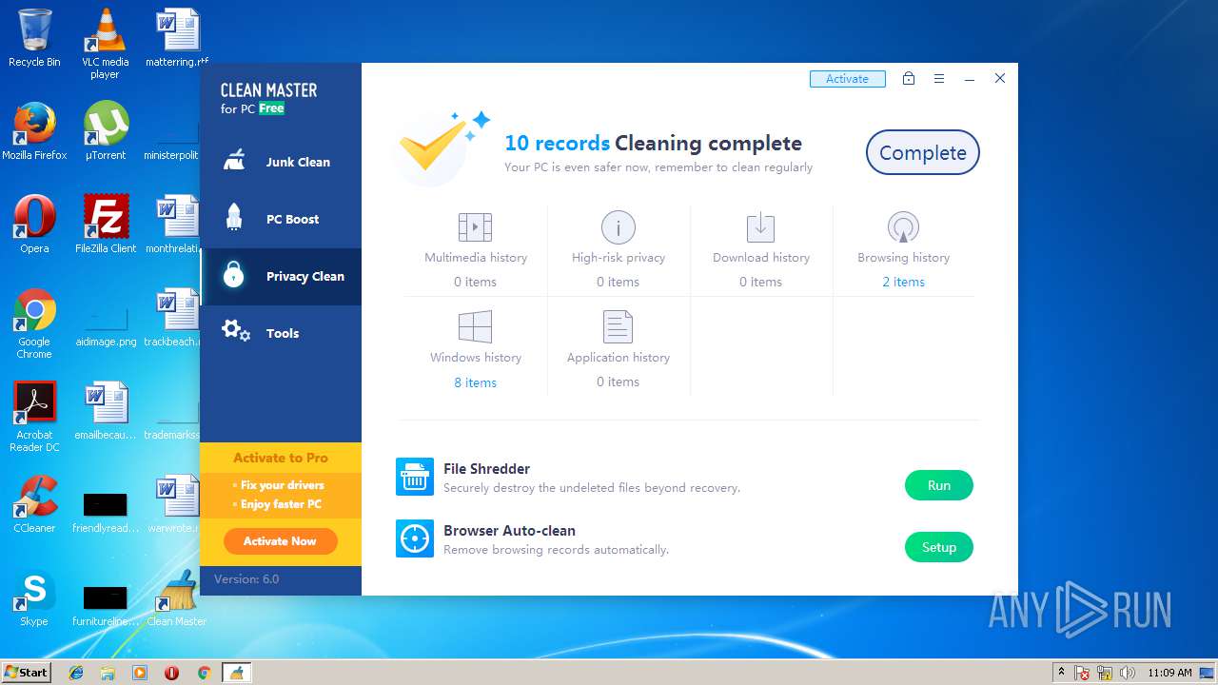Click the Complete button
Viewport: 1218px width, 685px height.
click(x=922, y=152)
